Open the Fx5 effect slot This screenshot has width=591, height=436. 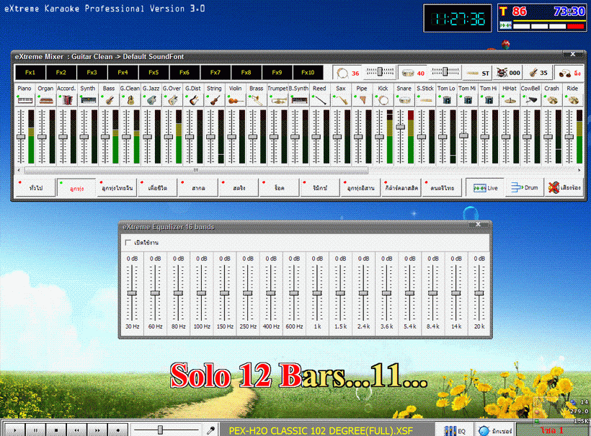click(x=154, y=72)
